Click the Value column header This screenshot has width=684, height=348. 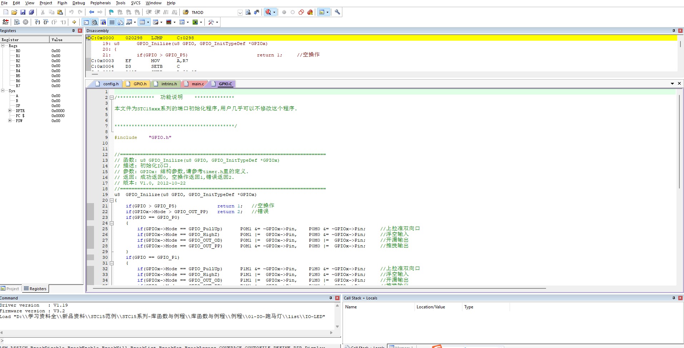[66, 40]
